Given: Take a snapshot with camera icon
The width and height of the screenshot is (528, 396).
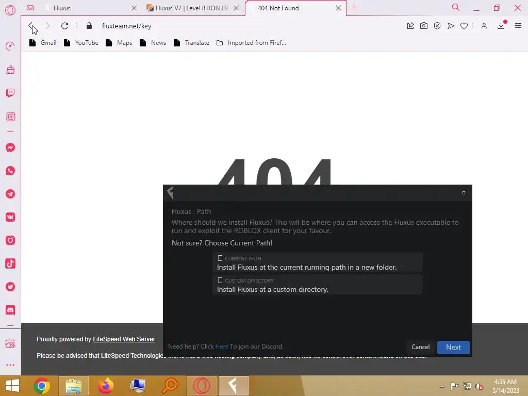Looking at the screenshot, I should 424,26.
